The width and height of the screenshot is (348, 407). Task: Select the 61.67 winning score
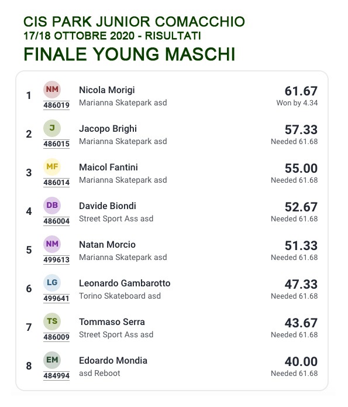[x=301, y=91]
